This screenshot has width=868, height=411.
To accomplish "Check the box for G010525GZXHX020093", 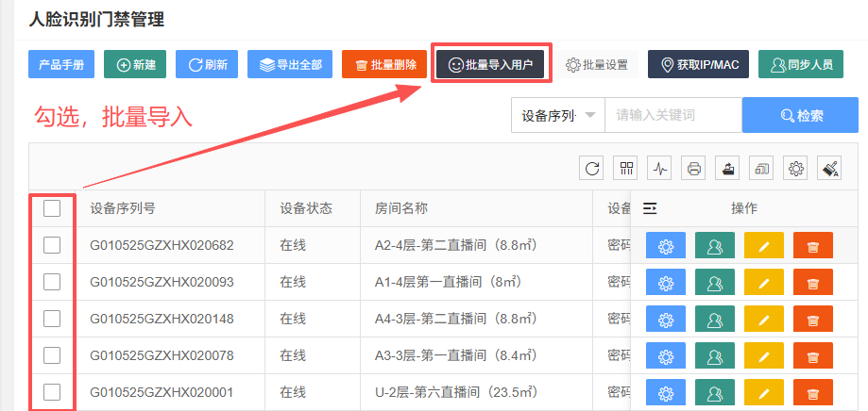I will tap(52, 282).
